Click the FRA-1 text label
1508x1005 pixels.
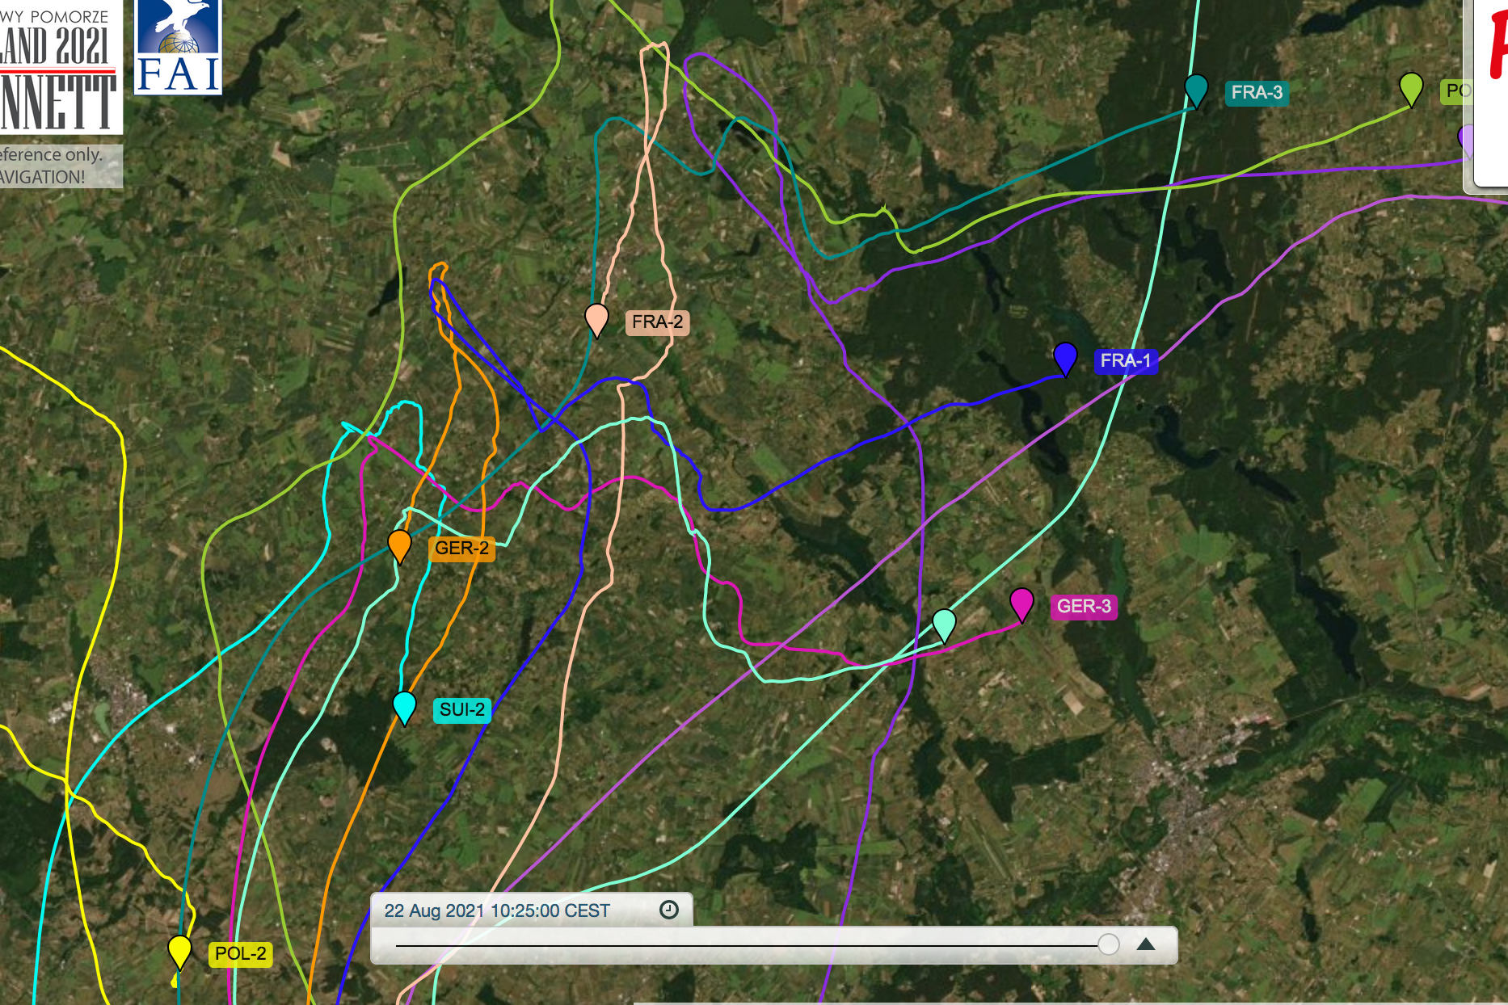pyautogui.click(x=1125, y=360)
